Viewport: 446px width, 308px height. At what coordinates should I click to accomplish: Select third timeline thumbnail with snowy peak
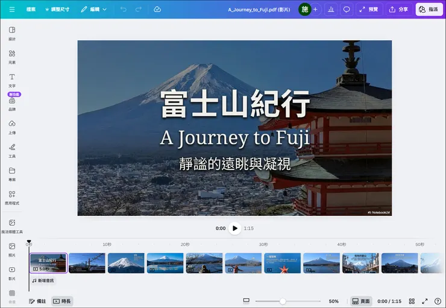coord(126,263)
